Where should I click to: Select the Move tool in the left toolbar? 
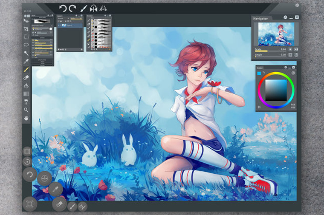[26, 21]
